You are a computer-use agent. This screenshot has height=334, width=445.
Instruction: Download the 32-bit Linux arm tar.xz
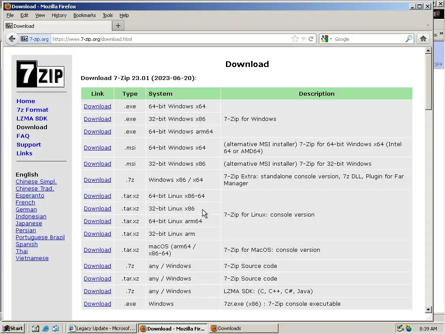97,234
